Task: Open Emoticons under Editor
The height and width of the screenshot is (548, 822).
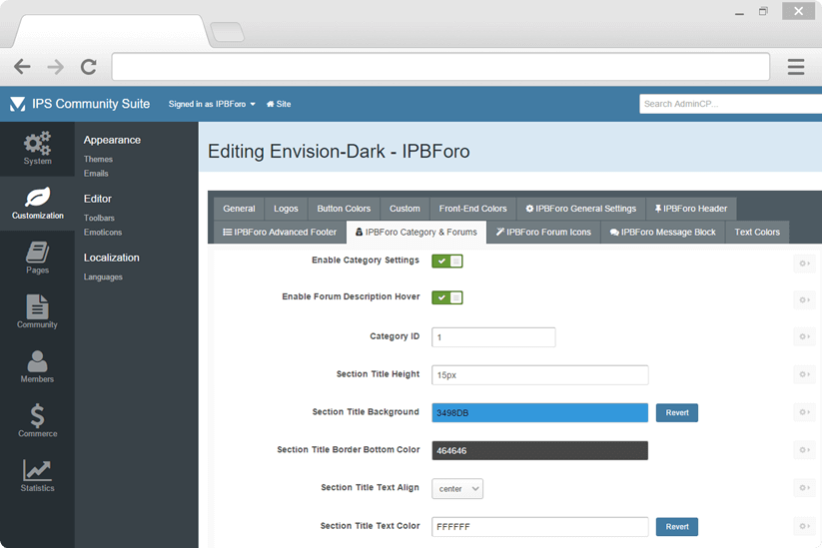Action: 103,233
